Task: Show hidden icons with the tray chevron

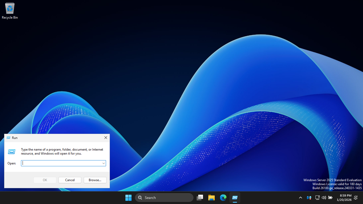Action: pyautogui.click(x=301, y=198)
